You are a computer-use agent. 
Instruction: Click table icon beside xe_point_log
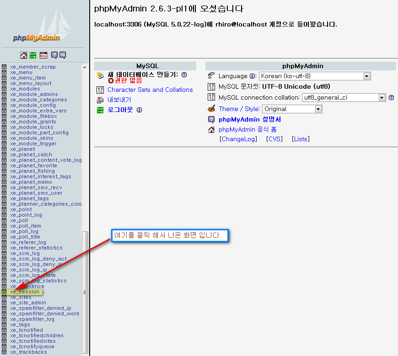[x=4, y=215]
